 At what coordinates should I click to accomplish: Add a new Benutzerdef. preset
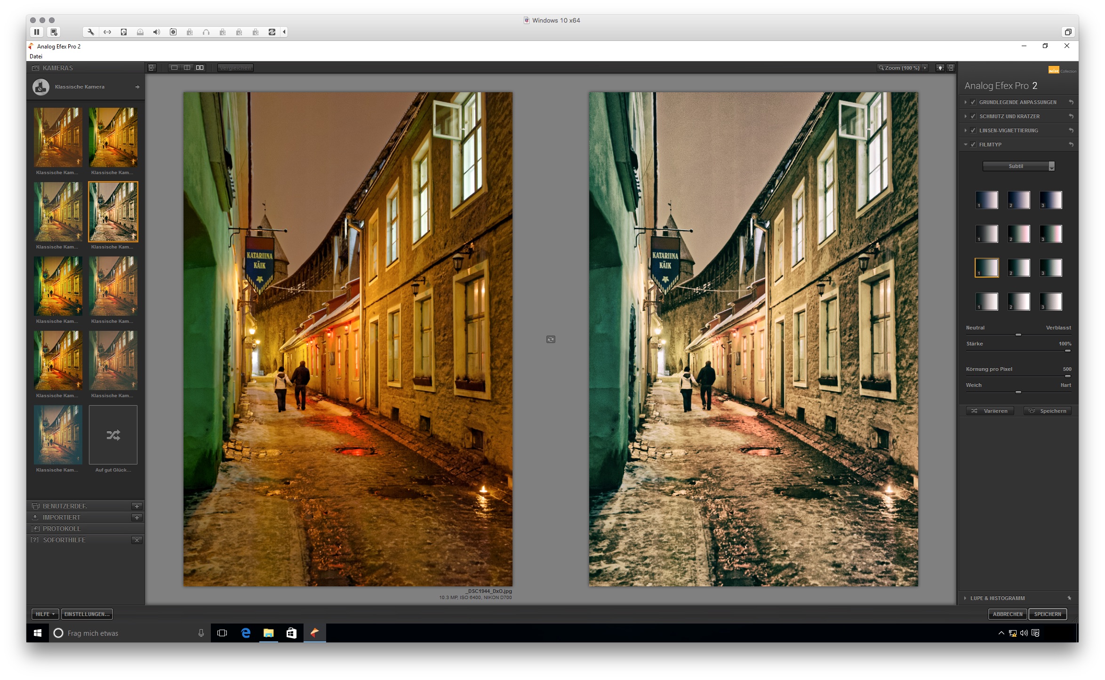tap(137, 506)
